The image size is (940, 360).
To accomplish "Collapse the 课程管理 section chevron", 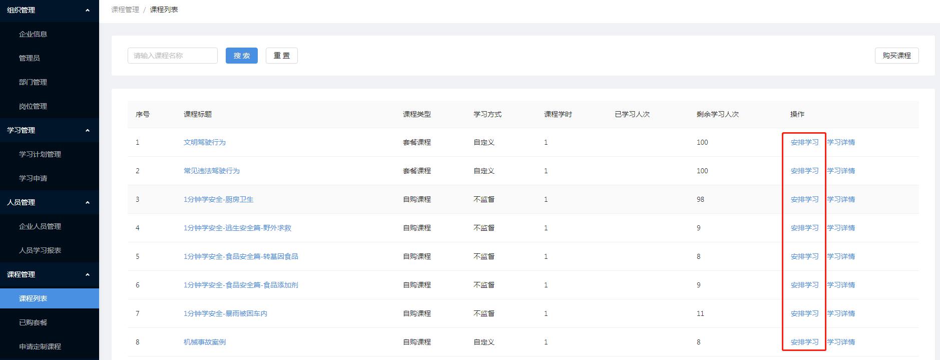I will 88,274.
